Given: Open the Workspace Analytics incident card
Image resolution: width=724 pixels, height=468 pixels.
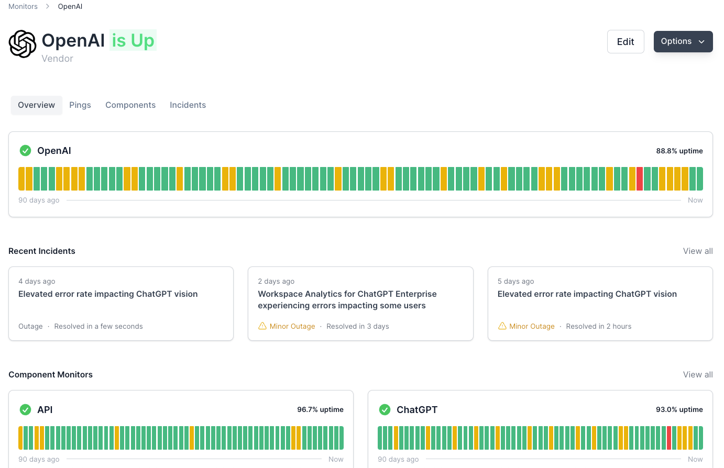Looking at the screenshot, I should pos(360,304).
